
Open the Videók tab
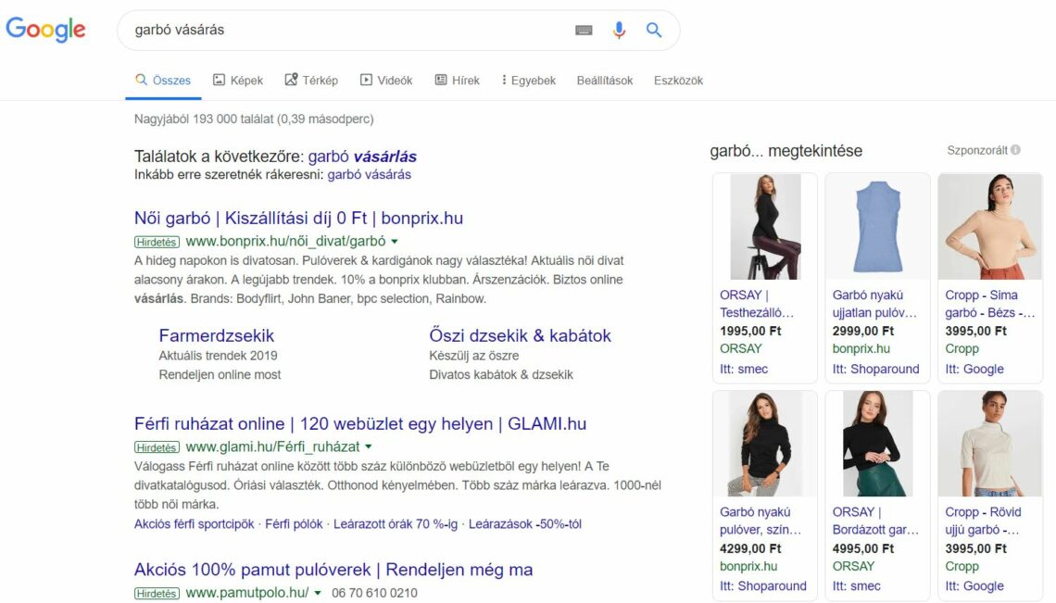tap(386, 81)
